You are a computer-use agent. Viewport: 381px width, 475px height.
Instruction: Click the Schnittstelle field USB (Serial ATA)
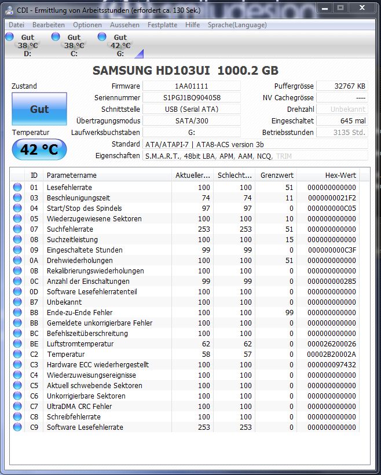pyautogui.click(x=192, y=109)
